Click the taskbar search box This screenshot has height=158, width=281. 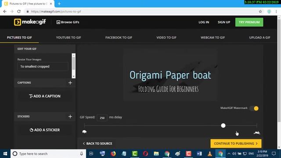tap(48, 154)
